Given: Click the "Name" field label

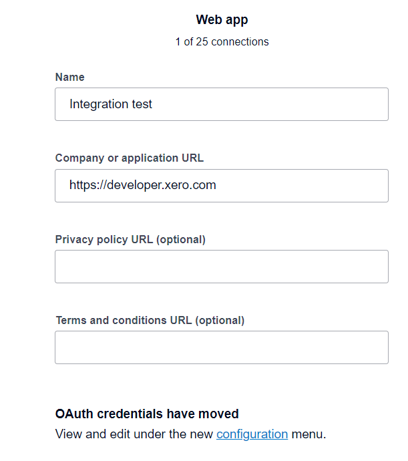Looking at the screenshot, I should [70, 77].
